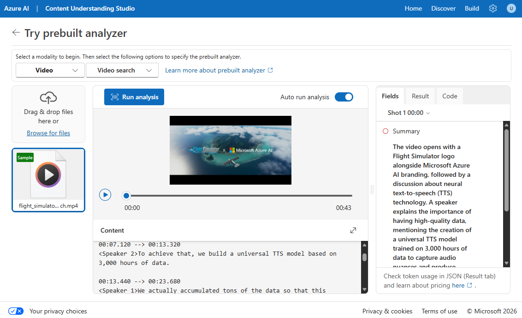Click the Sample badge on the video file

(x=25, y=158)
